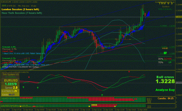
Task: Click the green Forecast: 0.1% line
Action: point(9,58)
